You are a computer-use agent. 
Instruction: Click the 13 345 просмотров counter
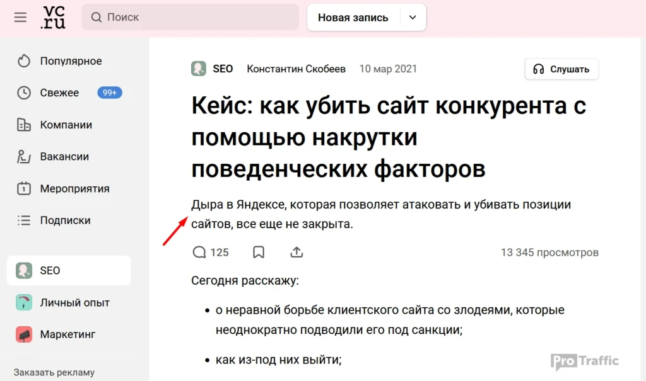(549, 253)
